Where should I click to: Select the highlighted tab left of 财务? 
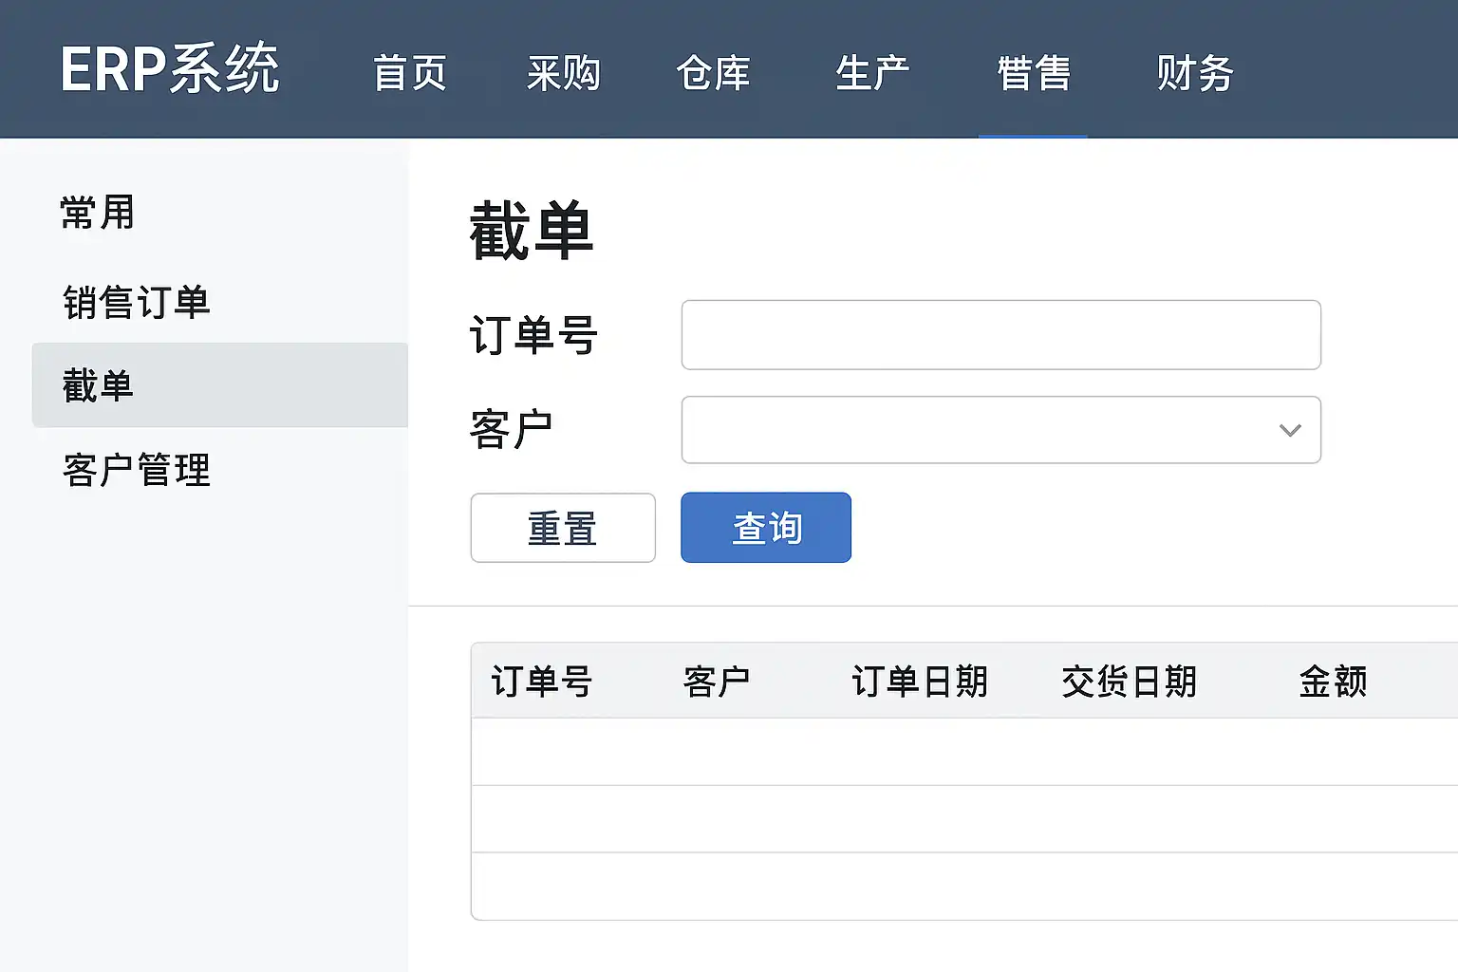pos(1034,73)
